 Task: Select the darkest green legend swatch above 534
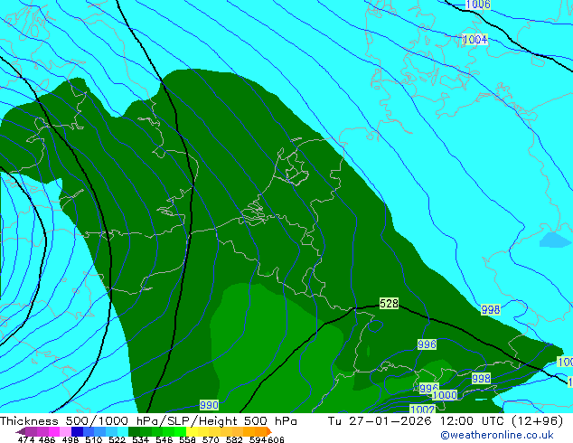(134, 431)
